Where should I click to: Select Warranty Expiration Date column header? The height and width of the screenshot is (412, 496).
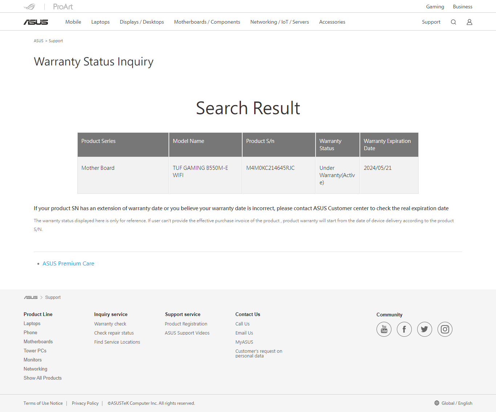point(389,145)
